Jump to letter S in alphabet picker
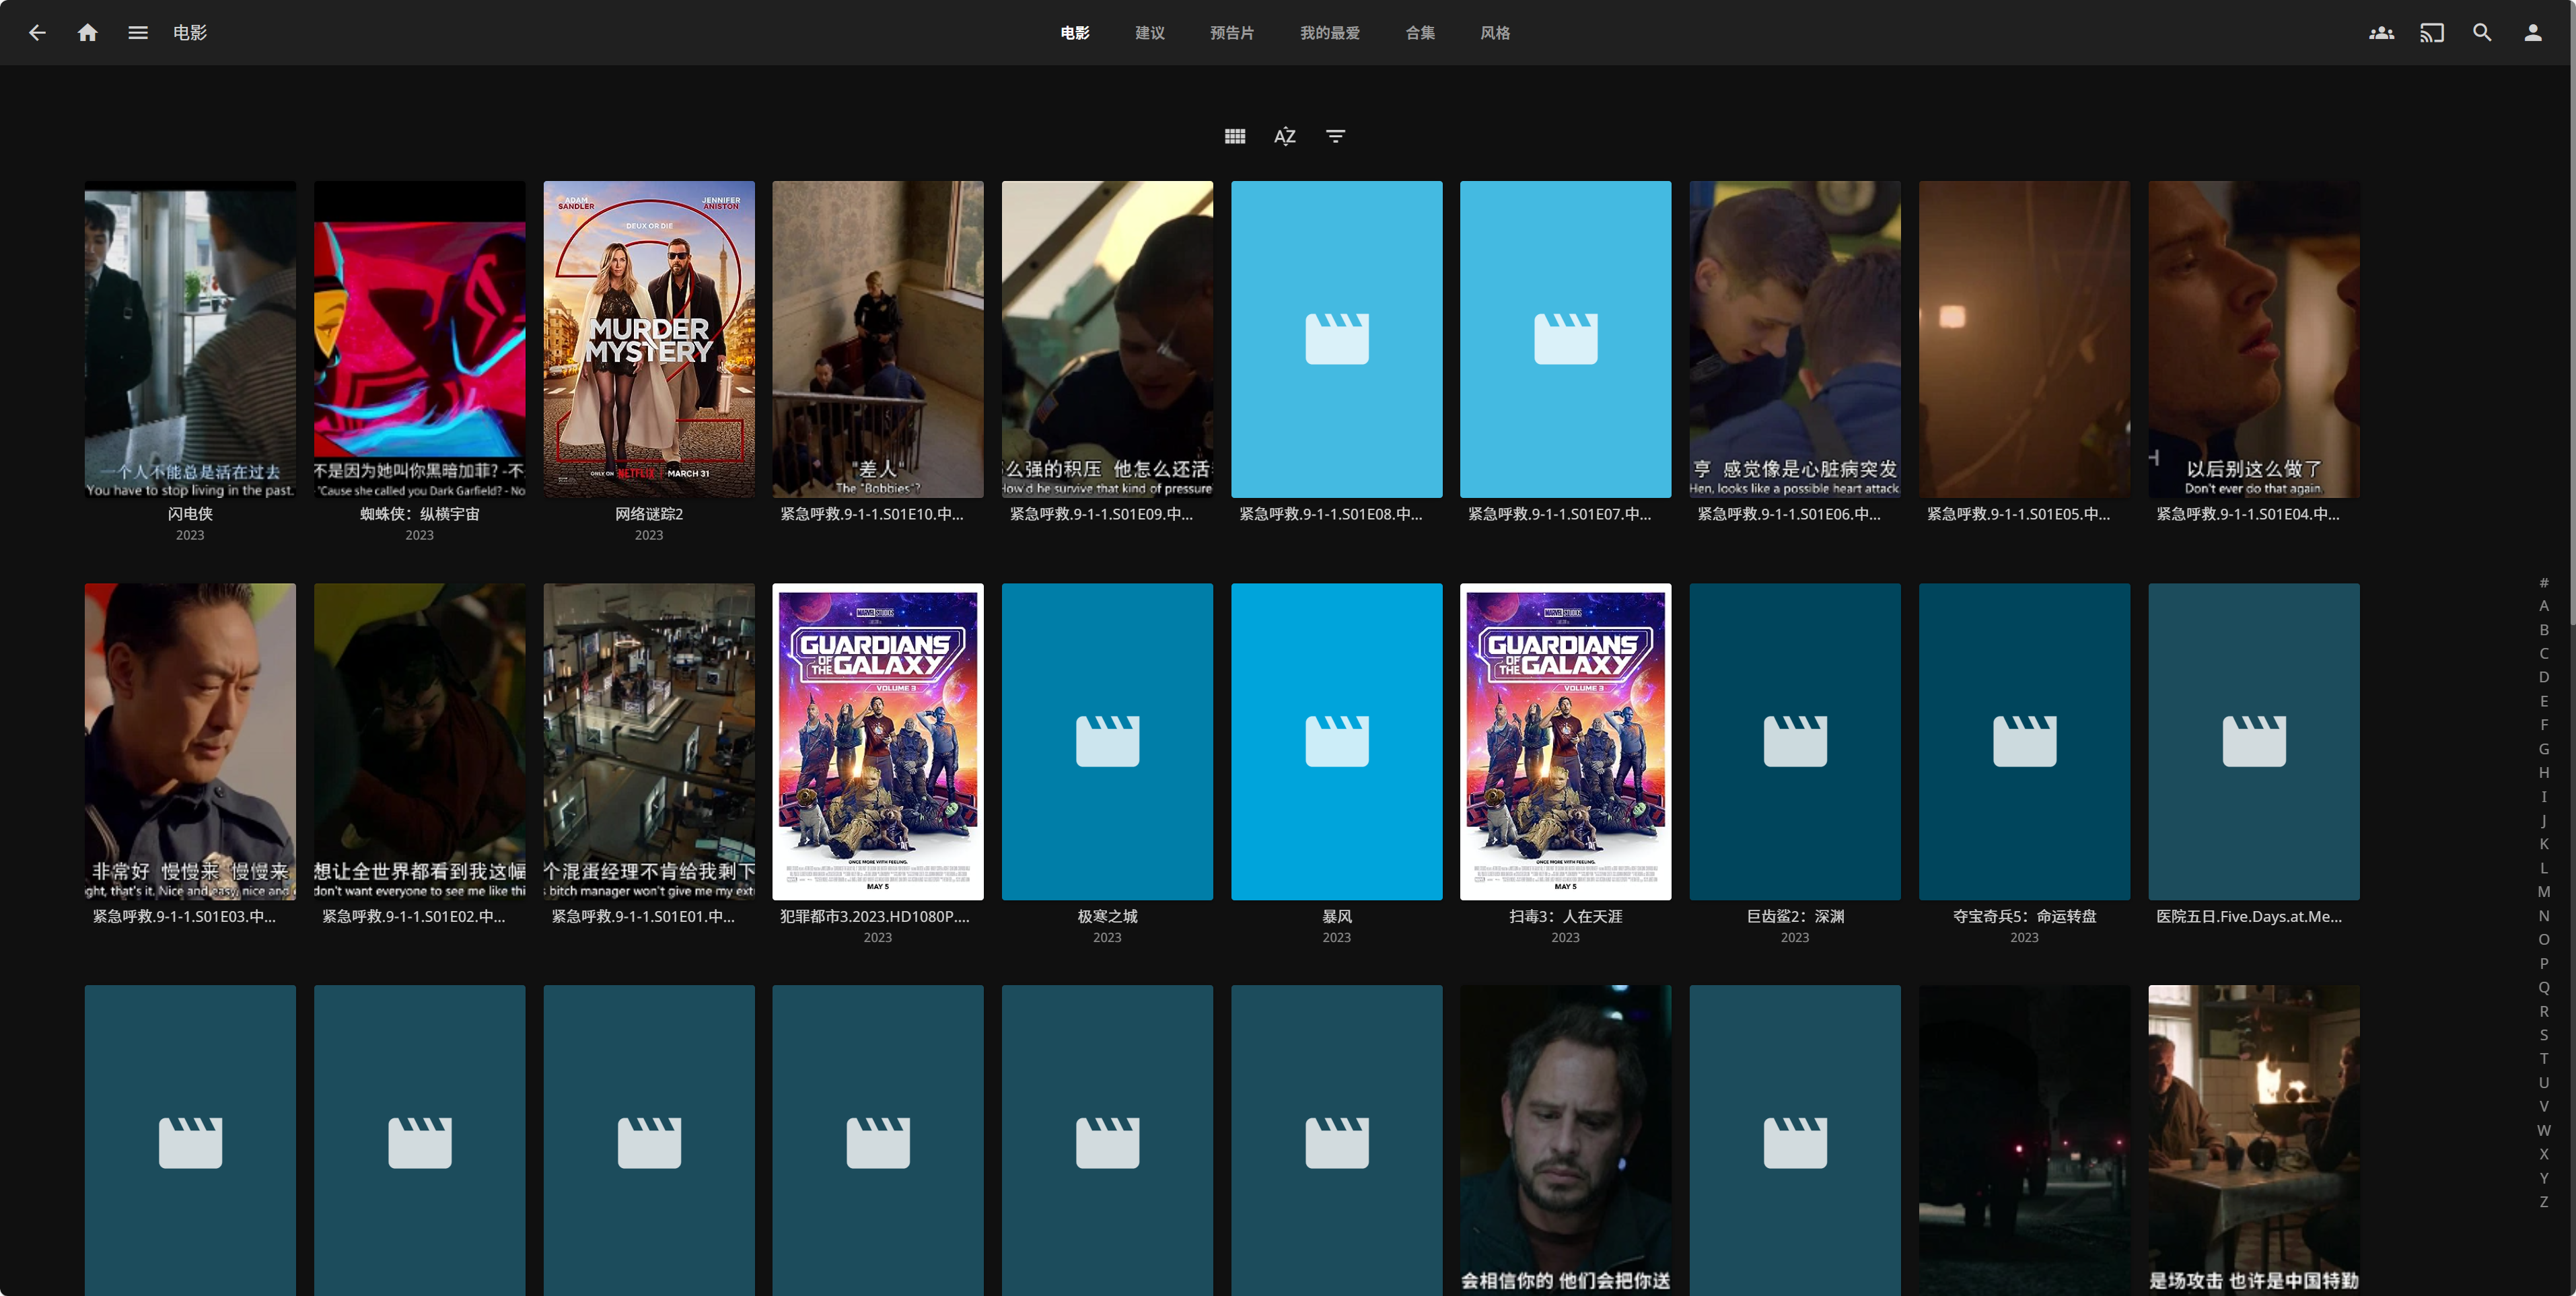Image resolution: width=2576 pixels, height=1296 pixels. point(2544,1035)
